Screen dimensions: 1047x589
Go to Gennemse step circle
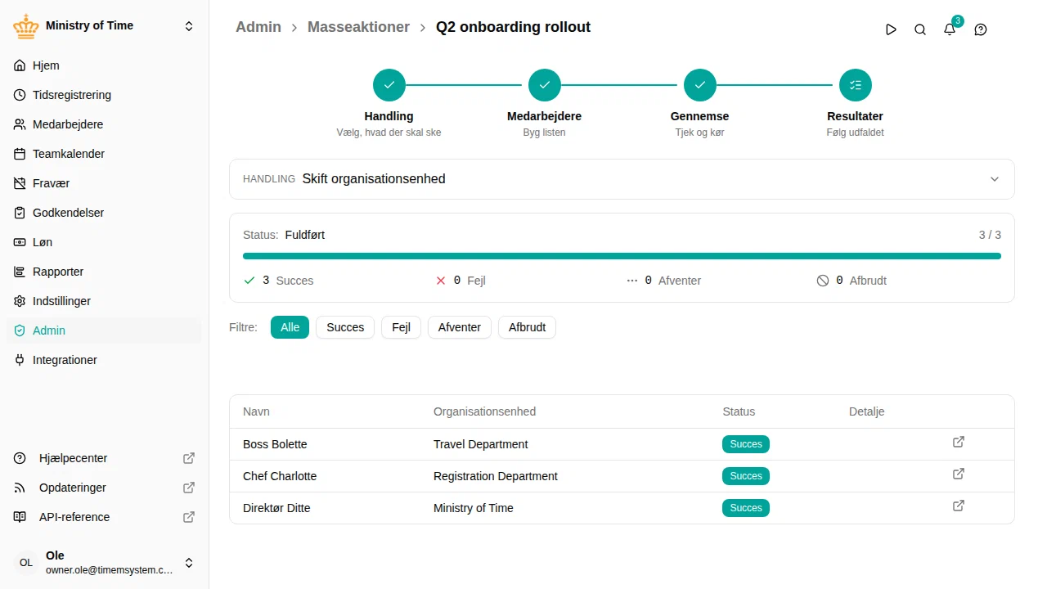[700, 85]
